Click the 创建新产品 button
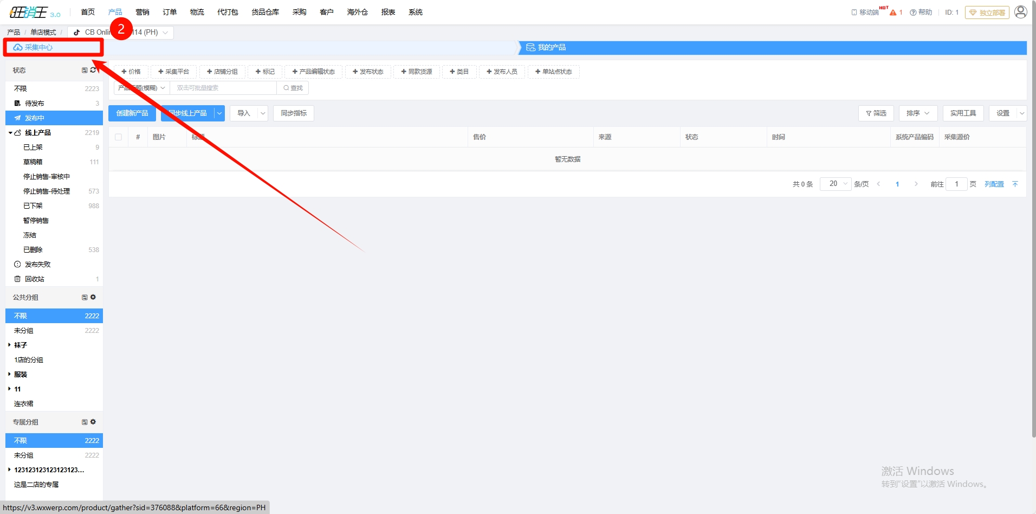This screenshot has height=514, width=1036. point(132,113)
